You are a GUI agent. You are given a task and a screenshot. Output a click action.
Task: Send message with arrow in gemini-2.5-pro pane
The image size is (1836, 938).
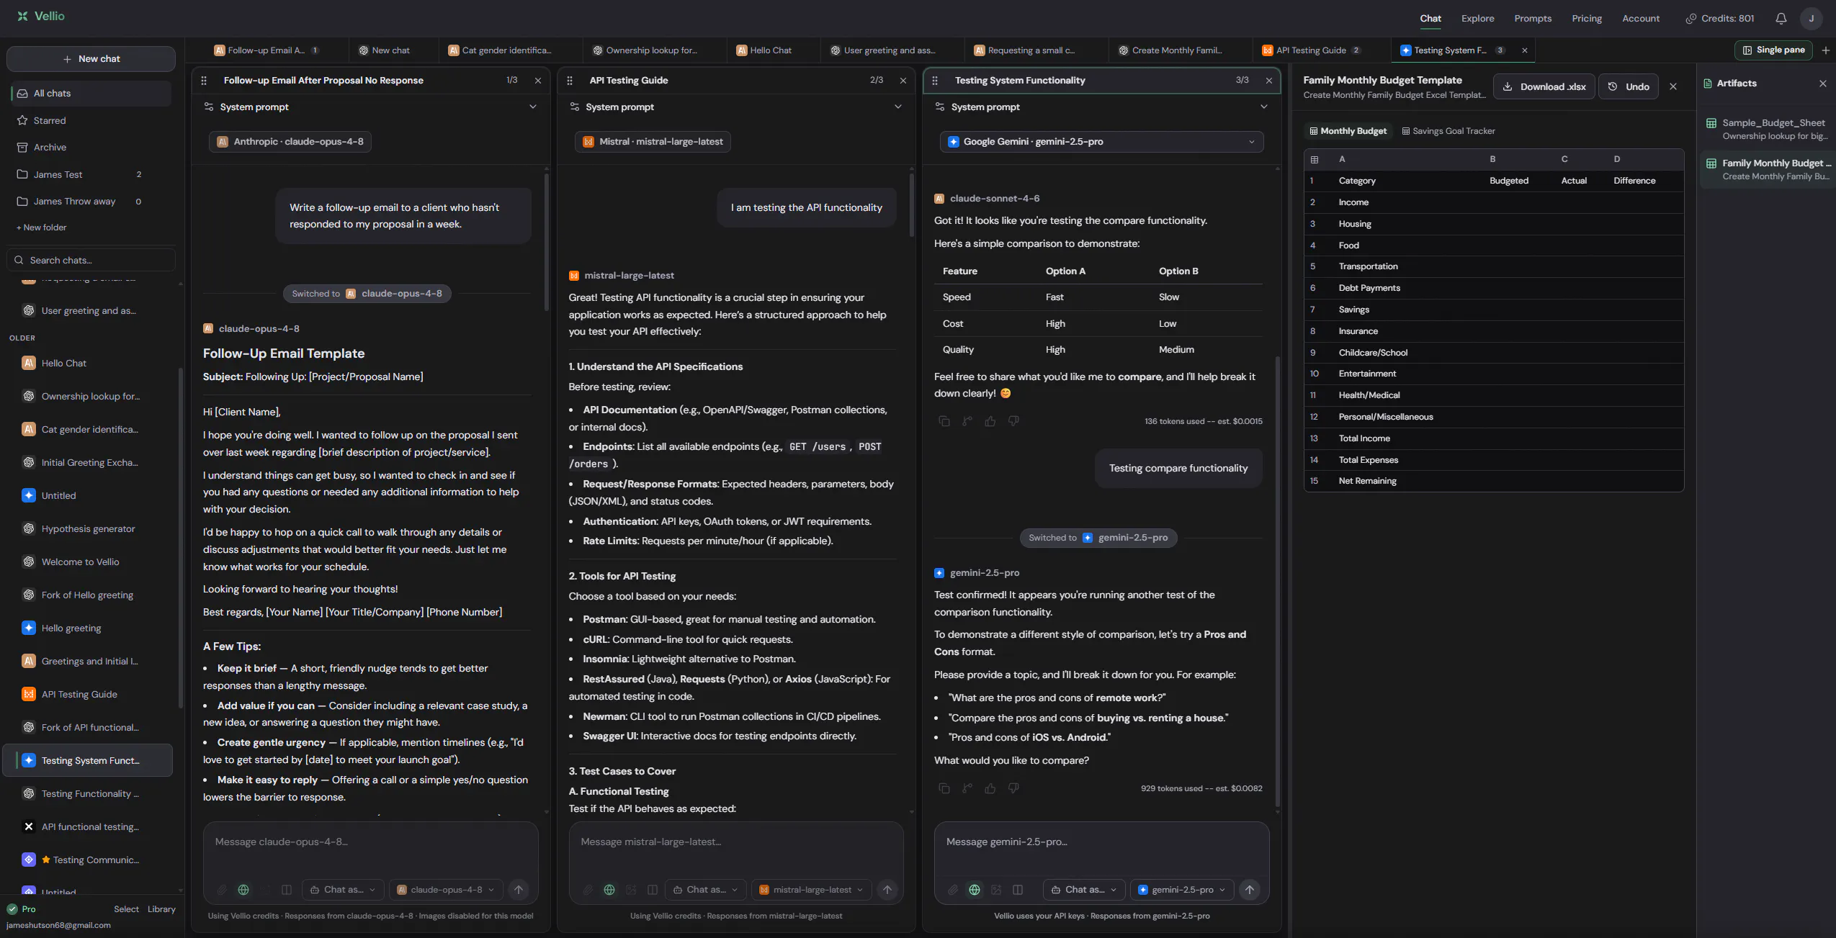[1250, 890]
